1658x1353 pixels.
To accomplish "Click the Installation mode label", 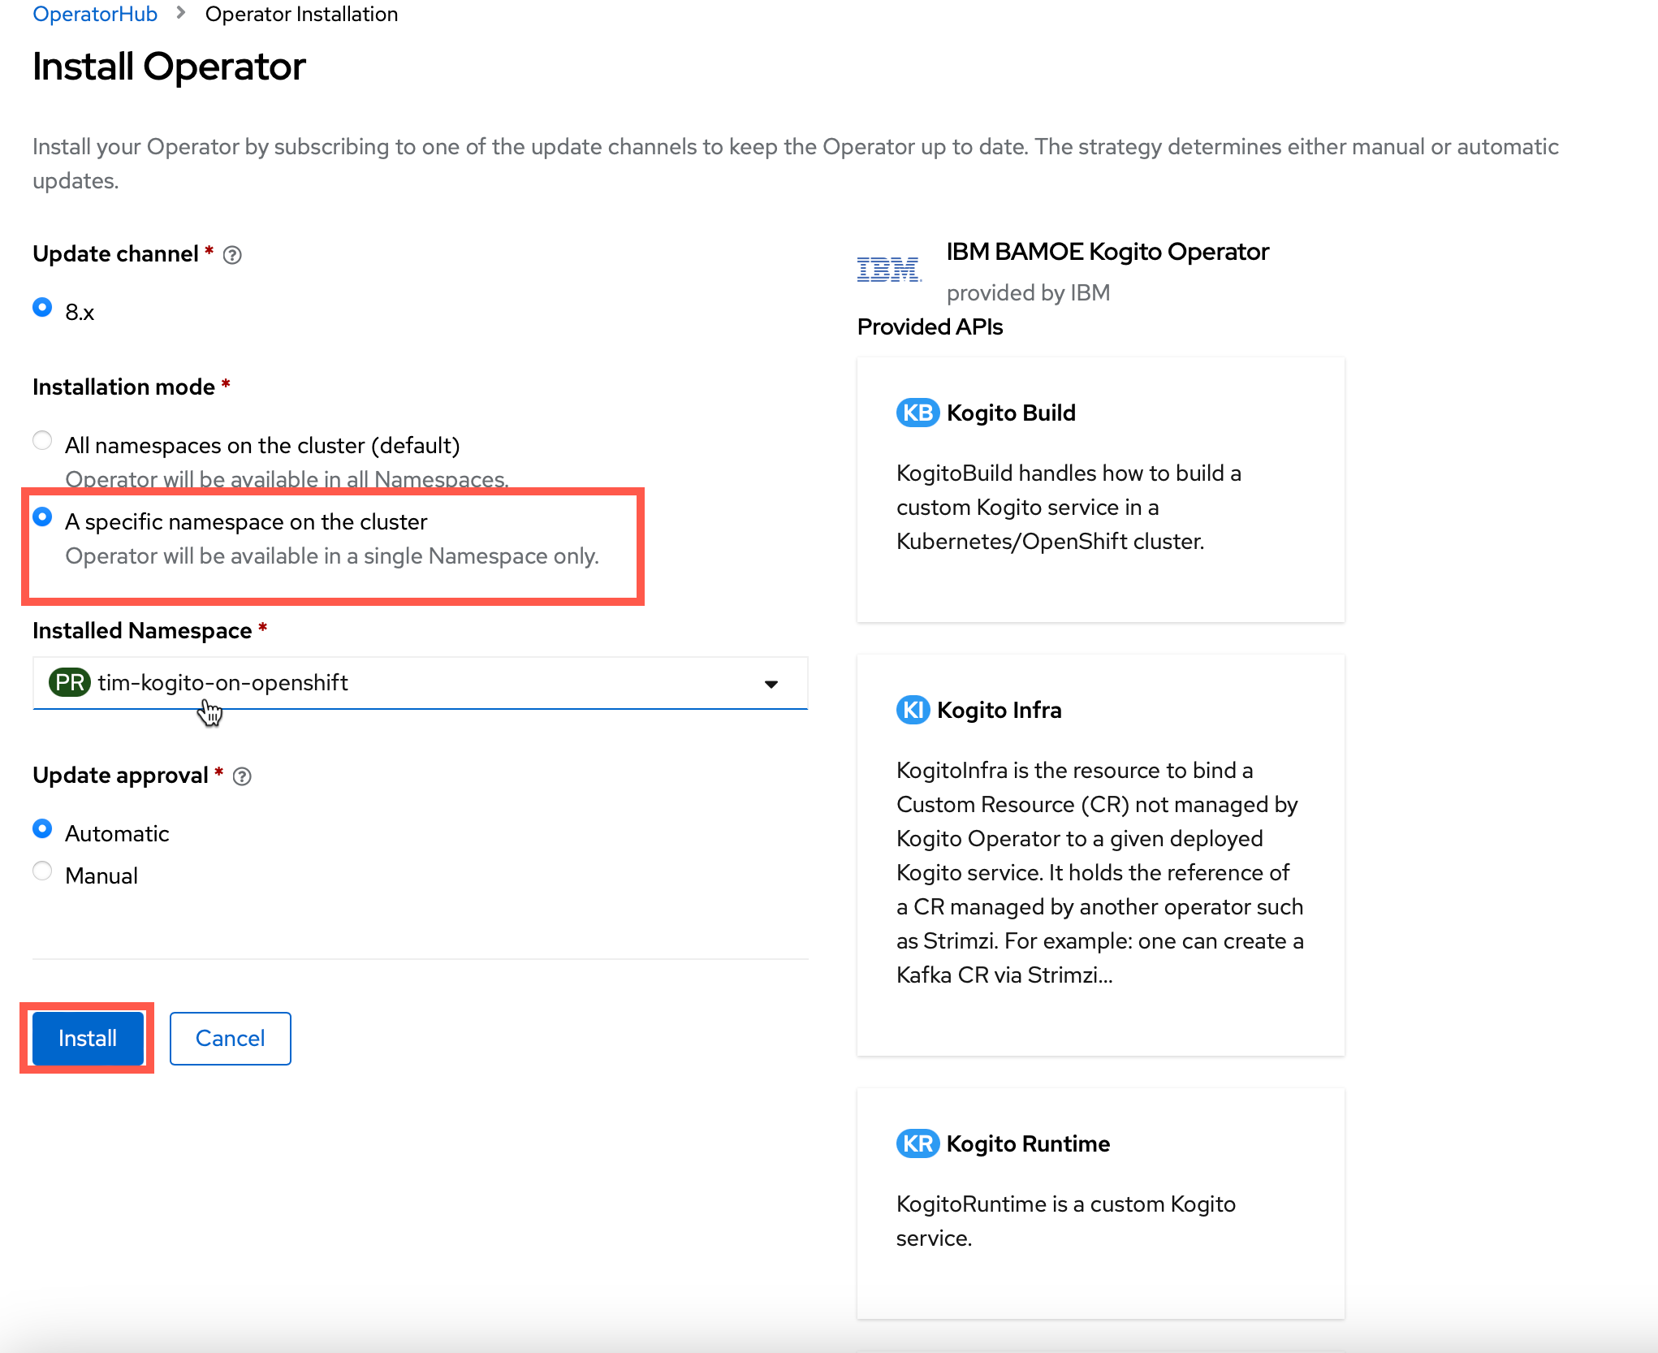I will (x=123, y=387).
